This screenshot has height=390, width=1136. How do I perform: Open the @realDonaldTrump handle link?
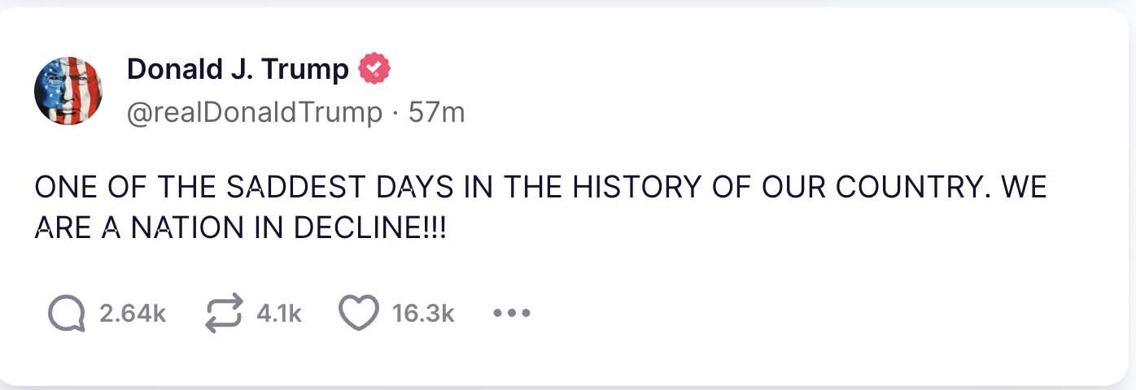pyautogui.click(x=255, y=112)
